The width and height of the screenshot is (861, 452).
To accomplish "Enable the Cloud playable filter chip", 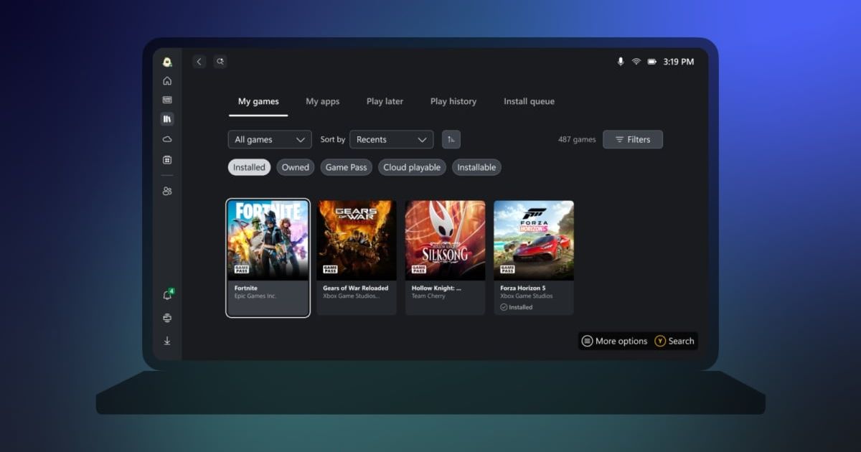I will click(x=412, y=166).
